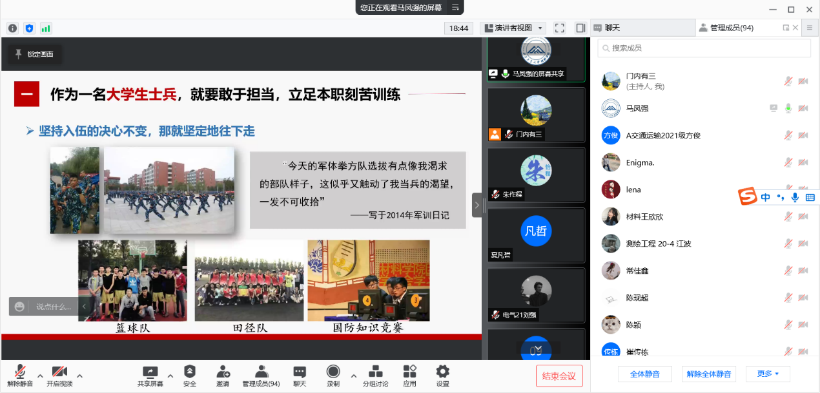Open the 应用 apps panel
820x393 pixels.
[x=409, y=376]
